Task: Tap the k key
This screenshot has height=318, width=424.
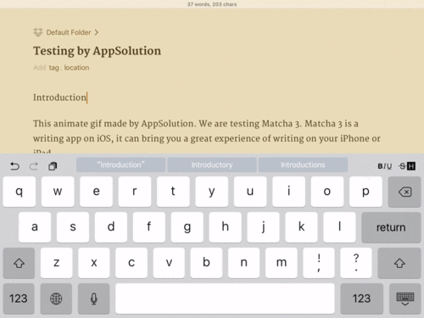Action: pos(301,227)
